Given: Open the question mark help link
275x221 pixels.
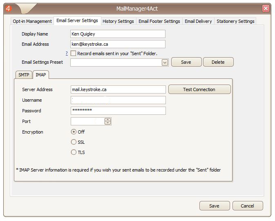Looking at the screenshot, I should tap(67, 54).
